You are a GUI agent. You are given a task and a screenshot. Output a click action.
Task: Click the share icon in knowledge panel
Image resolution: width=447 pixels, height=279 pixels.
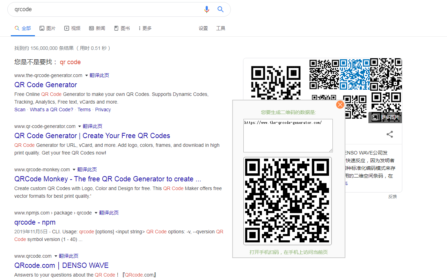[390, 134]
